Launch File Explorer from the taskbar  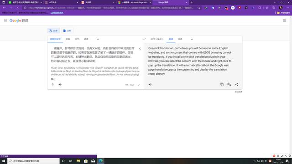click(78, 161)
